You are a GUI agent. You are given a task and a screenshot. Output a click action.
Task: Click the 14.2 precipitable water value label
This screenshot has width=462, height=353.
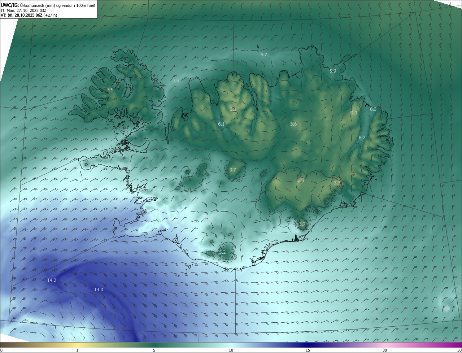point(52,280)
